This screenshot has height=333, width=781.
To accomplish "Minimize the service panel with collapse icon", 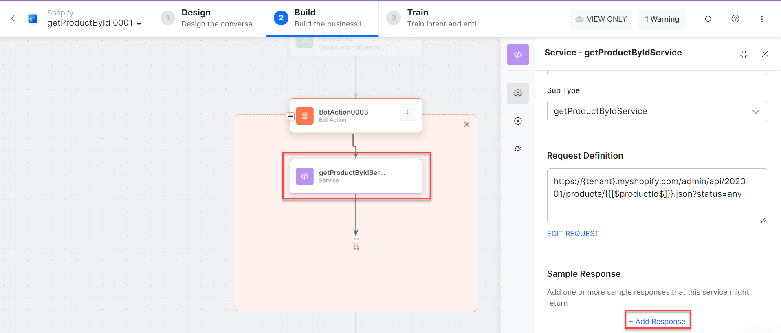I will click(x=744, y=54).
